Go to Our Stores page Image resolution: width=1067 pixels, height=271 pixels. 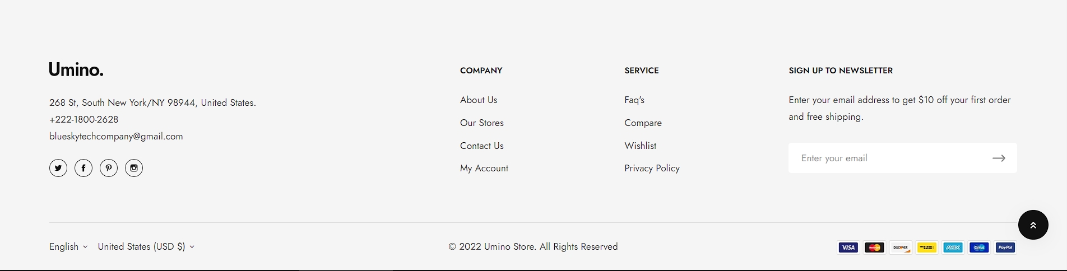[482, 123]
